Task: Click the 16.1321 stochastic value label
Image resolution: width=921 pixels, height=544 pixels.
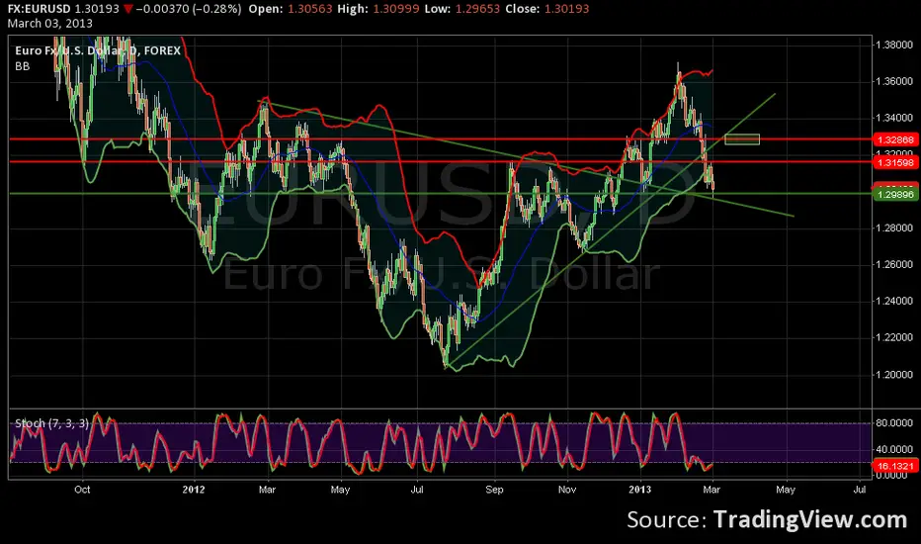Action: [x=895, y=466]
